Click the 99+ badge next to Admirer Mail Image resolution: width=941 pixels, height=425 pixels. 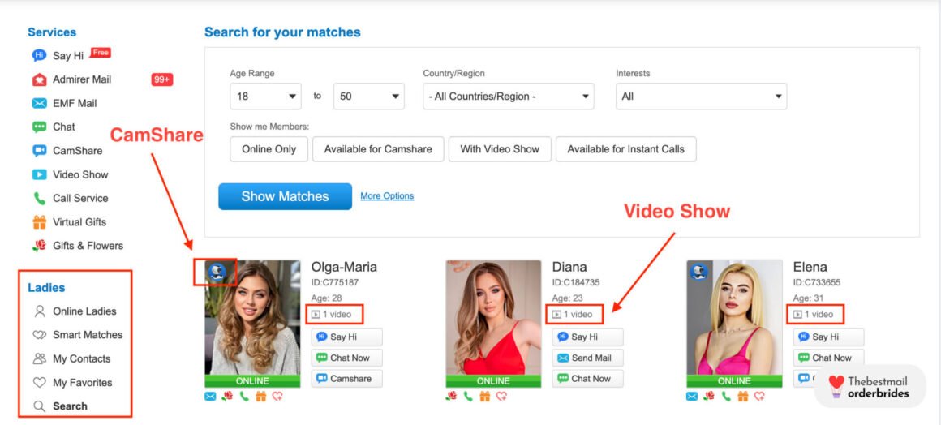tap(162, 79)
